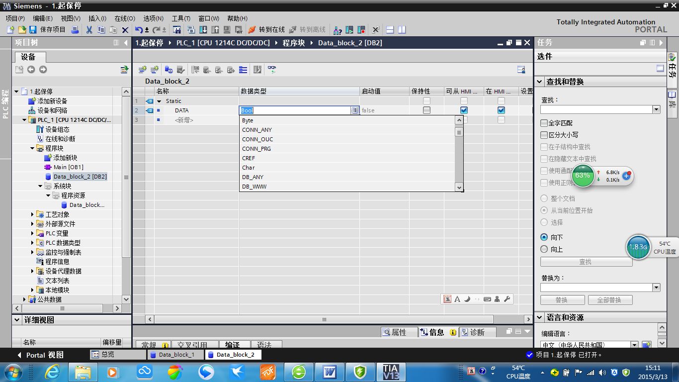Image resolution: width=679 pixels, height=382 pixels.
Task: Collapse the Static row in the data block
Action: [x=159, y=101]
